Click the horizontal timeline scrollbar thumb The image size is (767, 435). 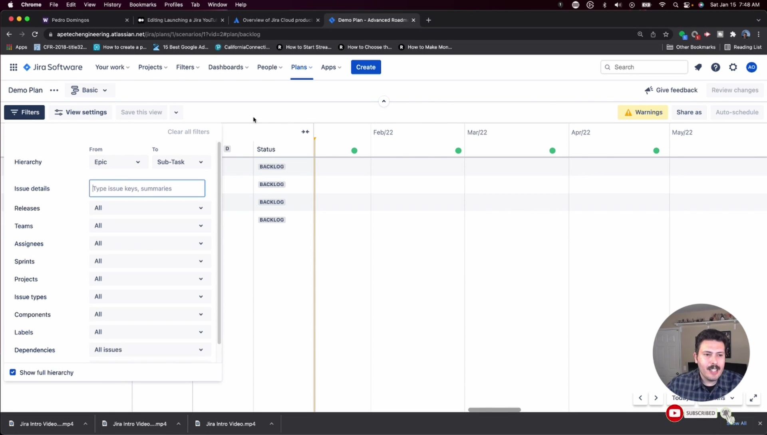[x=494, y=409]
